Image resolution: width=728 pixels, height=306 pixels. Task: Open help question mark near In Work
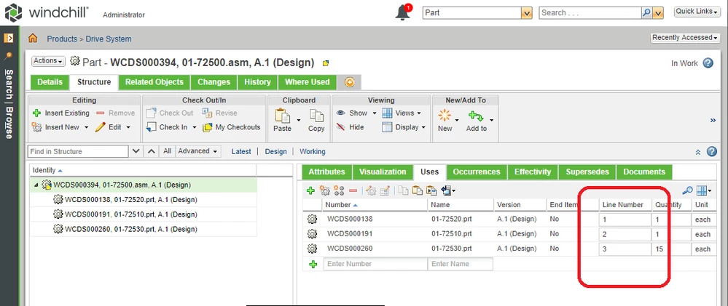click(708, 63)
